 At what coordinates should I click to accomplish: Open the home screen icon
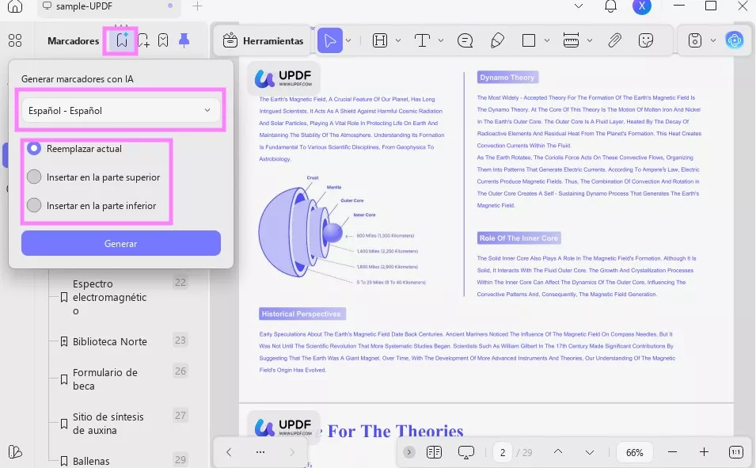pos(15,6)
